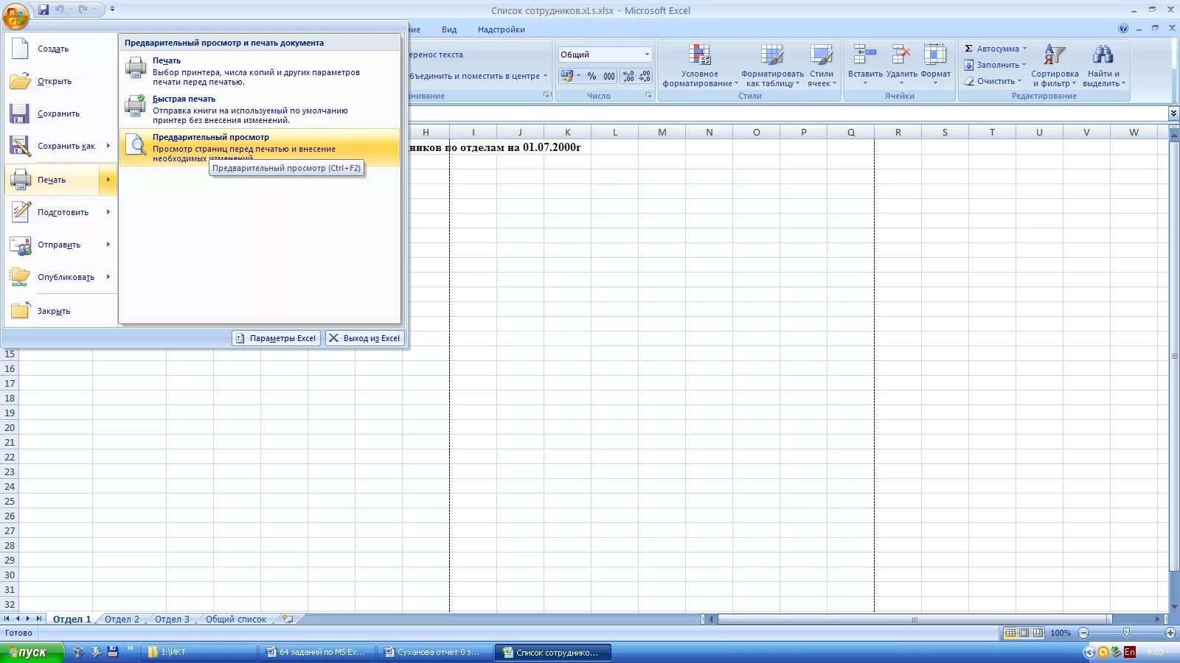Screen dimensions: 1180x663
Task: Select Закрыть in the Office menu
Action: [60, 311]
